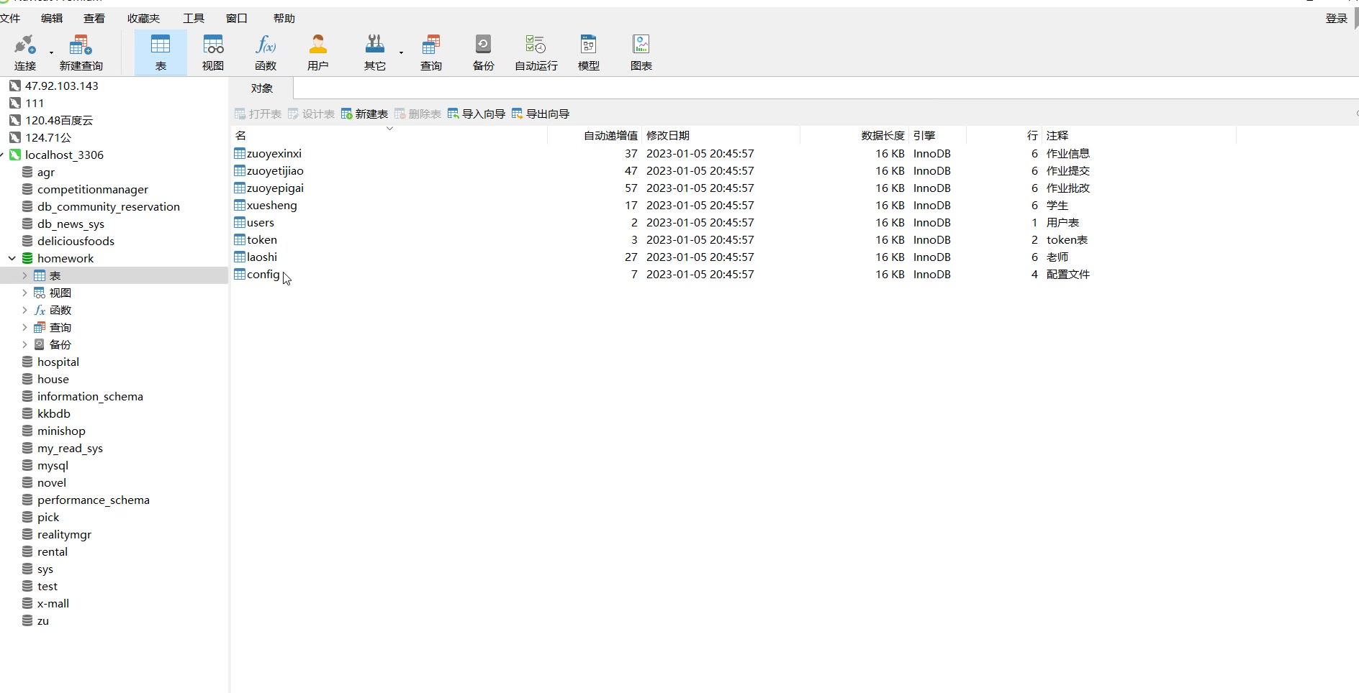Select the 124.71公 connection
Viewport: 1359px width, 693px height.
[48, 137]
